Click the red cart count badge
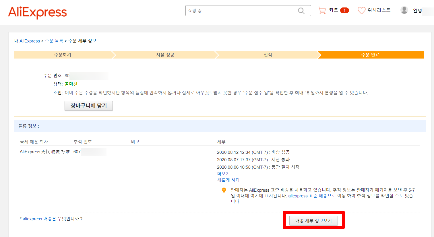Viewport: 434px width, 237px height. click(x=344, y=10)
